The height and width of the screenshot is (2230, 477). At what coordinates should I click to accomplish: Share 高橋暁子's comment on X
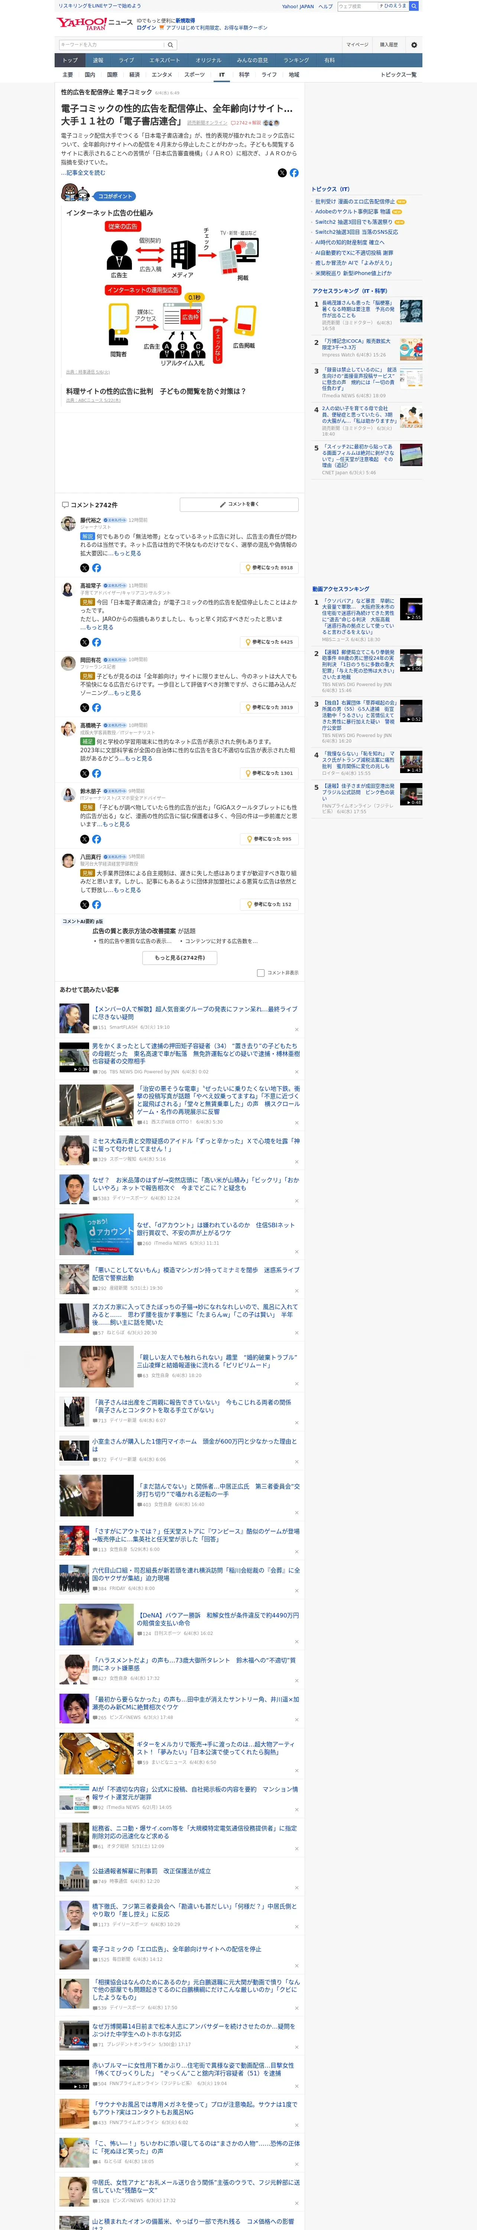coord(85,773)
